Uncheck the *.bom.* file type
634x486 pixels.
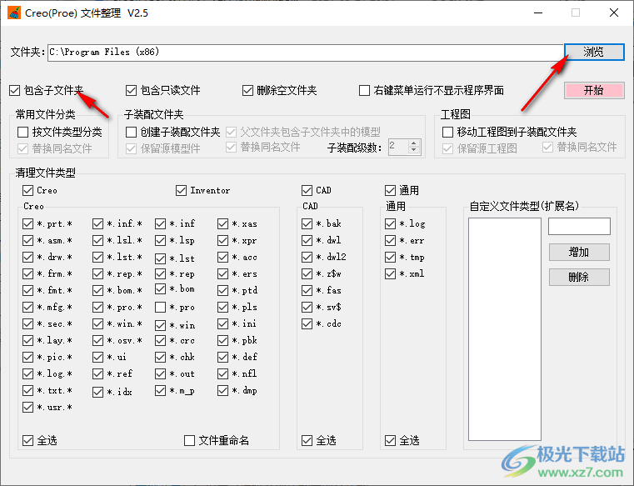coord(97,291)
